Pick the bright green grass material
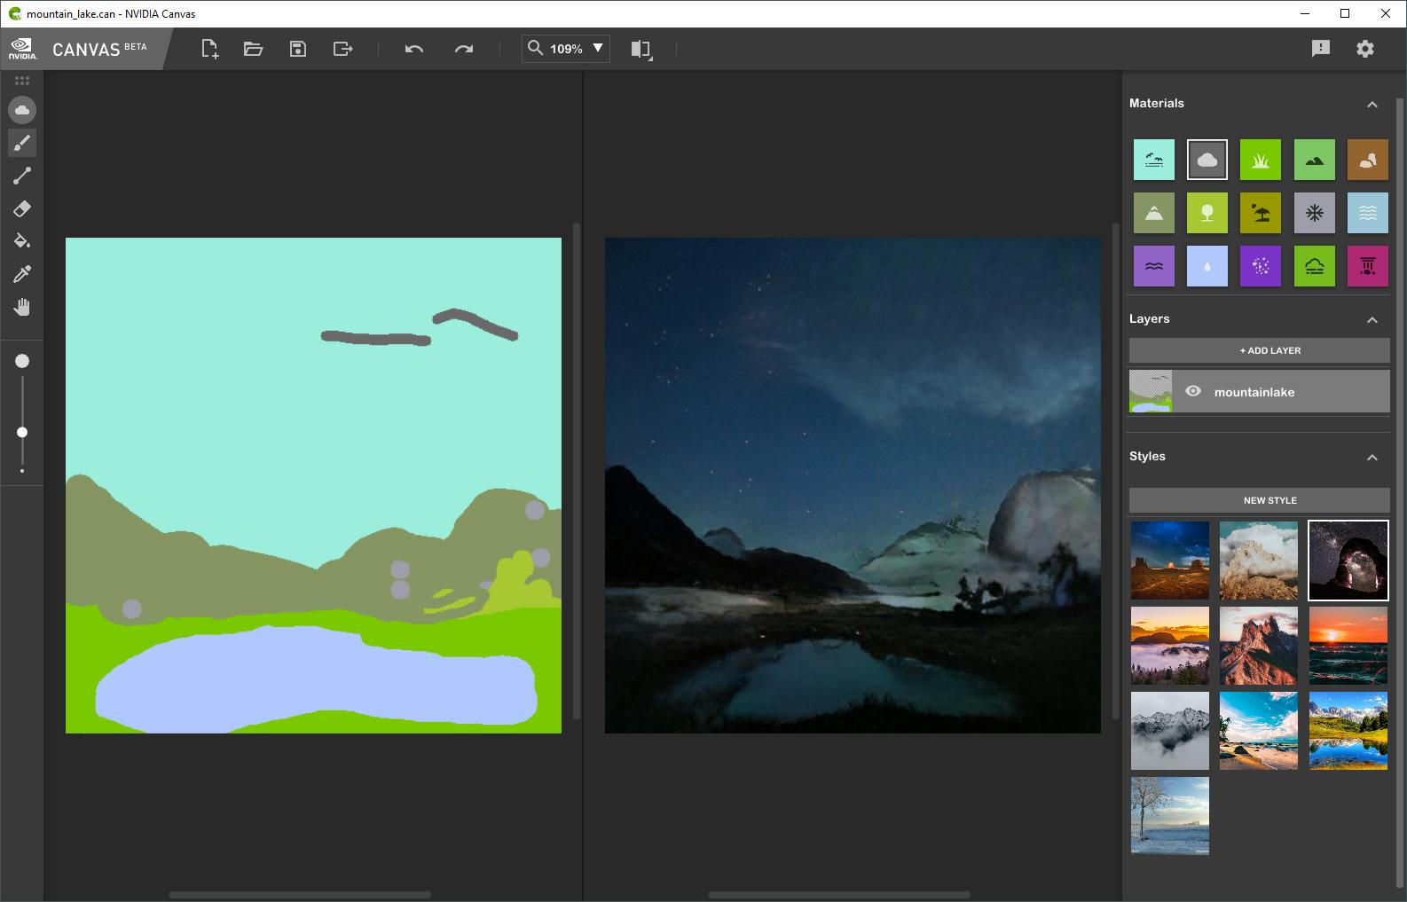The image size is (1407, 902). click(x=1261, y=160)
